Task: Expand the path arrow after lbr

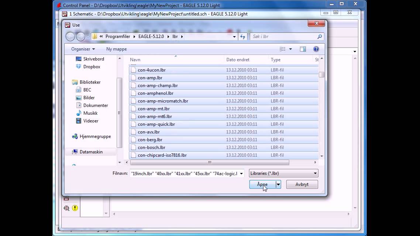Action: [182, 37]
